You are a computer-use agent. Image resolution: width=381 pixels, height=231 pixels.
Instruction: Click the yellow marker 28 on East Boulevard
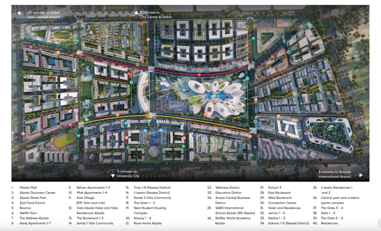point(147,116)
